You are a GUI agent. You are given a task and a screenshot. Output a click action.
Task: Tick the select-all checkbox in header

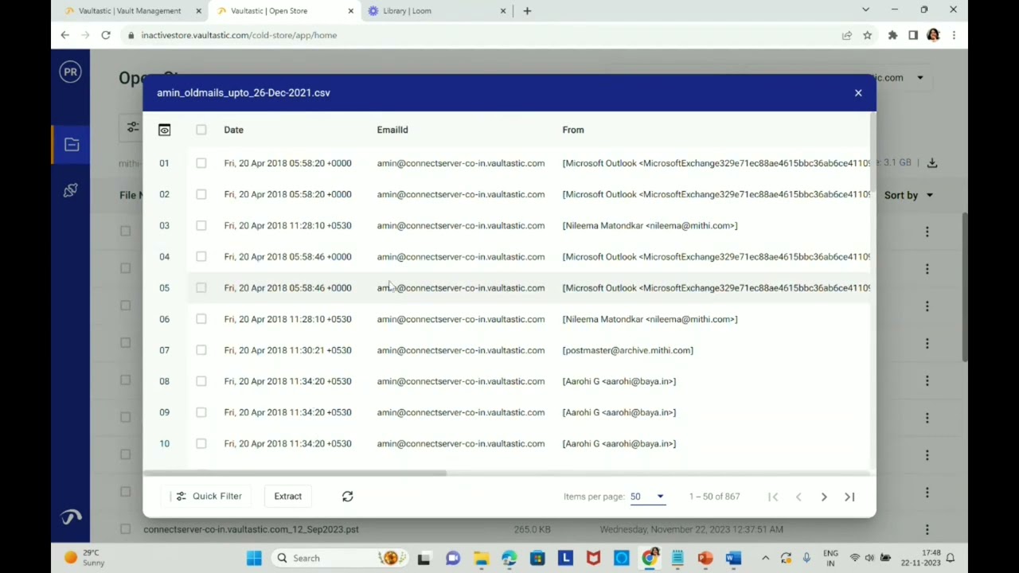201,130
